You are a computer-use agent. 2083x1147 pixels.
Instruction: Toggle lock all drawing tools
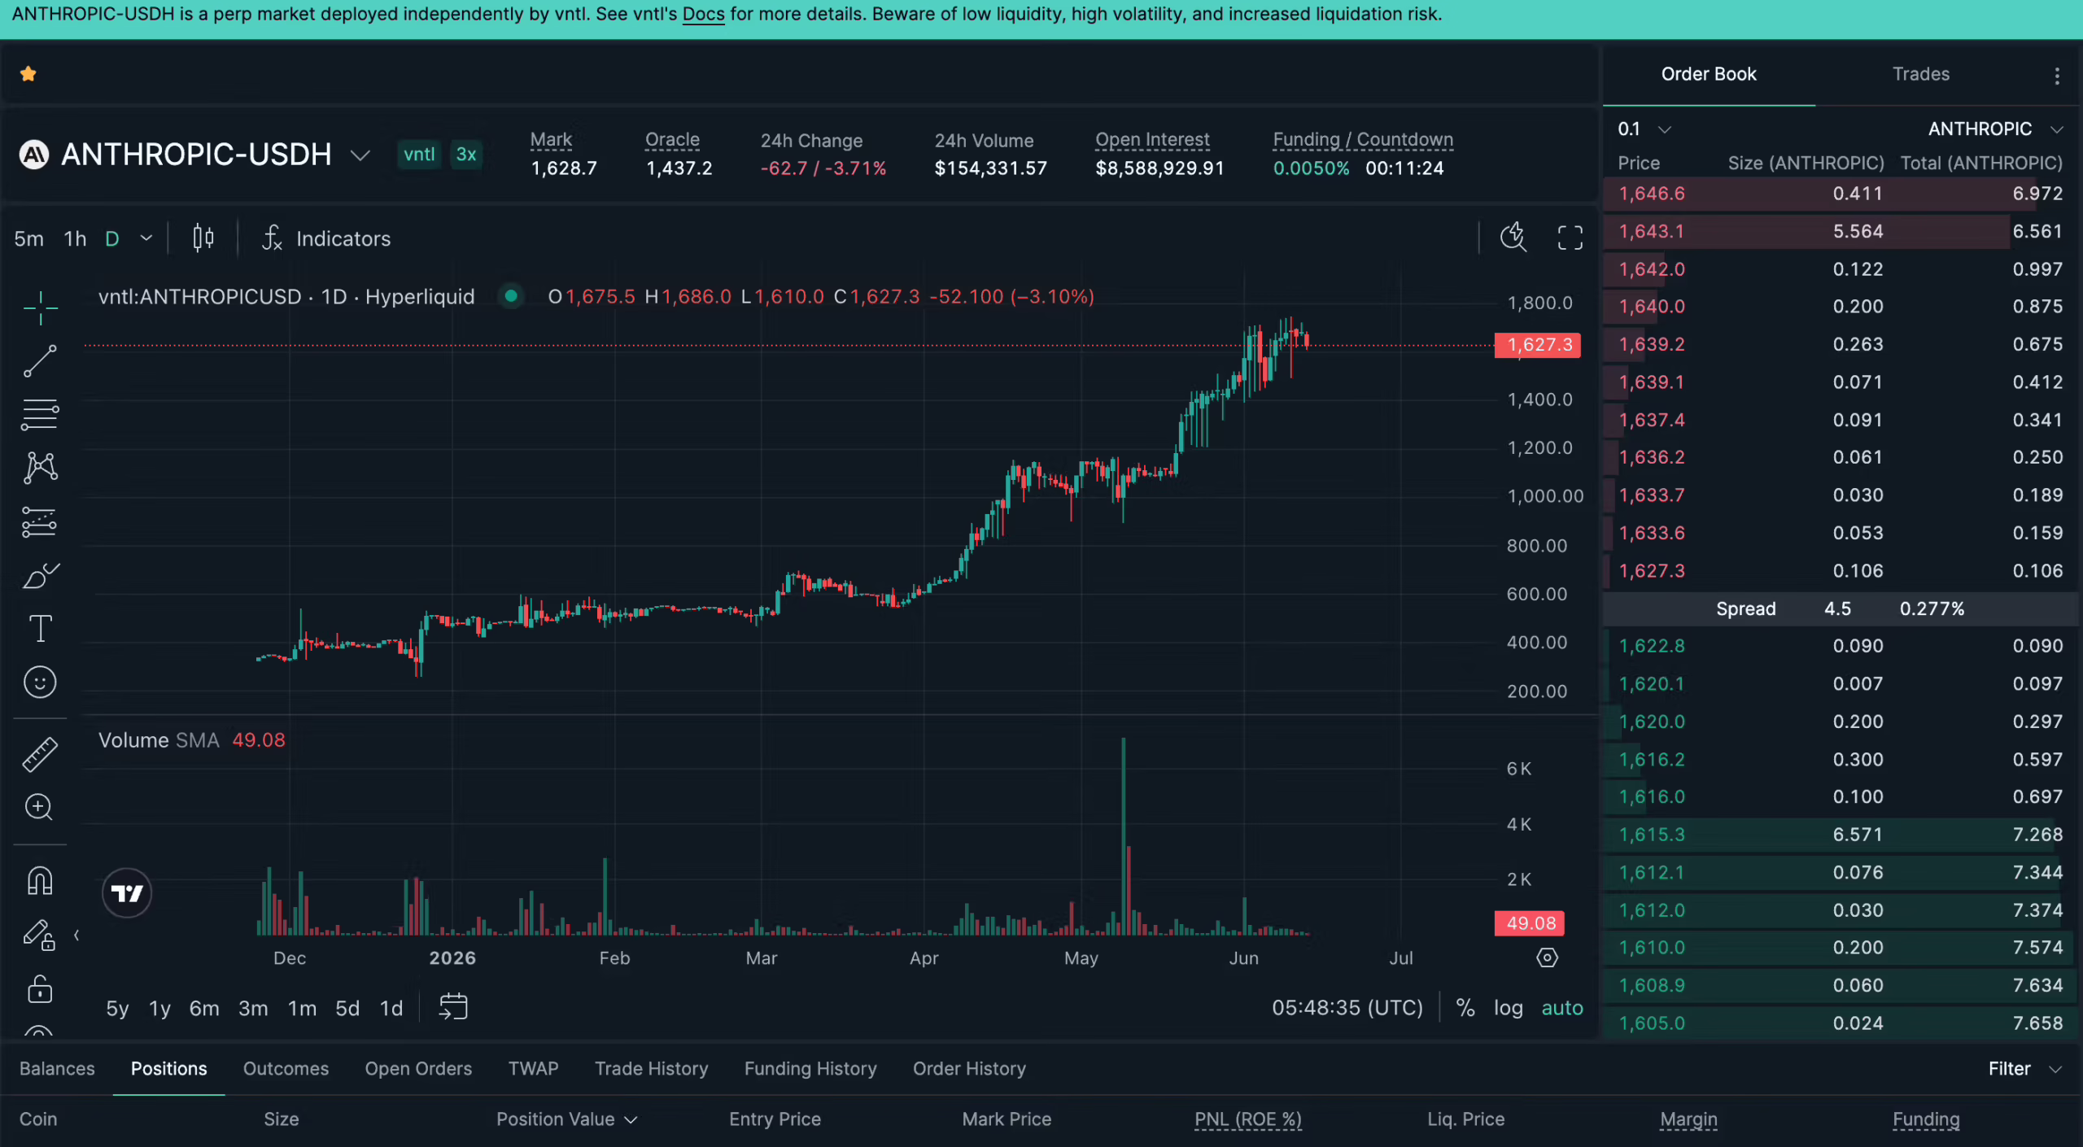click(x=40, y=989)
